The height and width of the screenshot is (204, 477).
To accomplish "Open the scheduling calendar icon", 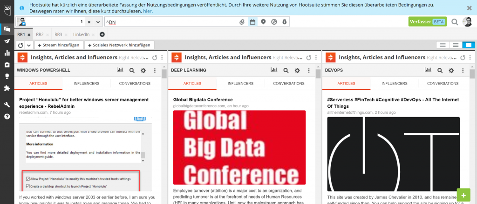I will [252, 22].
